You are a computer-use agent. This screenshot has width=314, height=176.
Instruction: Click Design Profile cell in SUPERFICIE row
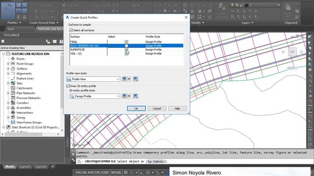[x=154, y=49]
